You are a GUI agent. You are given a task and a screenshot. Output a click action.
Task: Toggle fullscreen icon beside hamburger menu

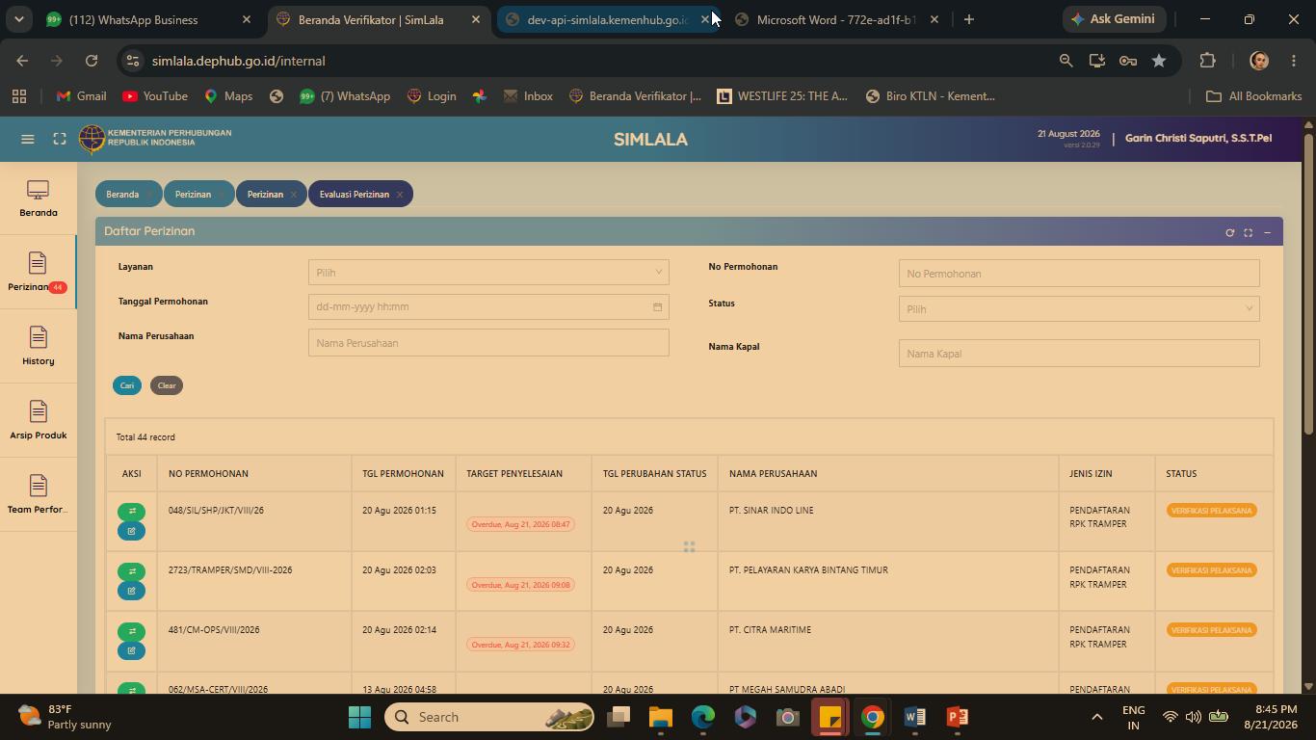(x=60, y=139)
